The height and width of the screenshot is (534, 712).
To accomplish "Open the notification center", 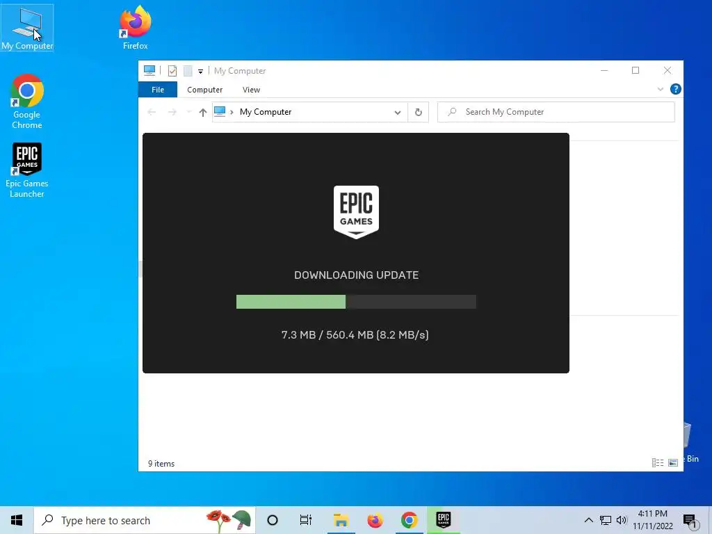I will click(x=690, y=520).
